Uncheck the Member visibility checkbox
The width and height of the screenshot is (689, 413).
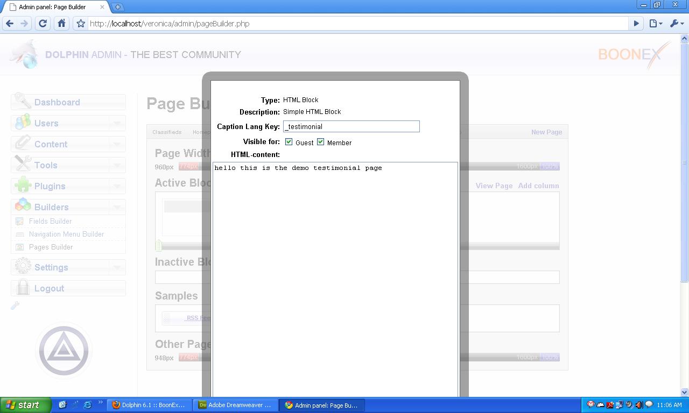pyautogui.click(x=320, y=142)
